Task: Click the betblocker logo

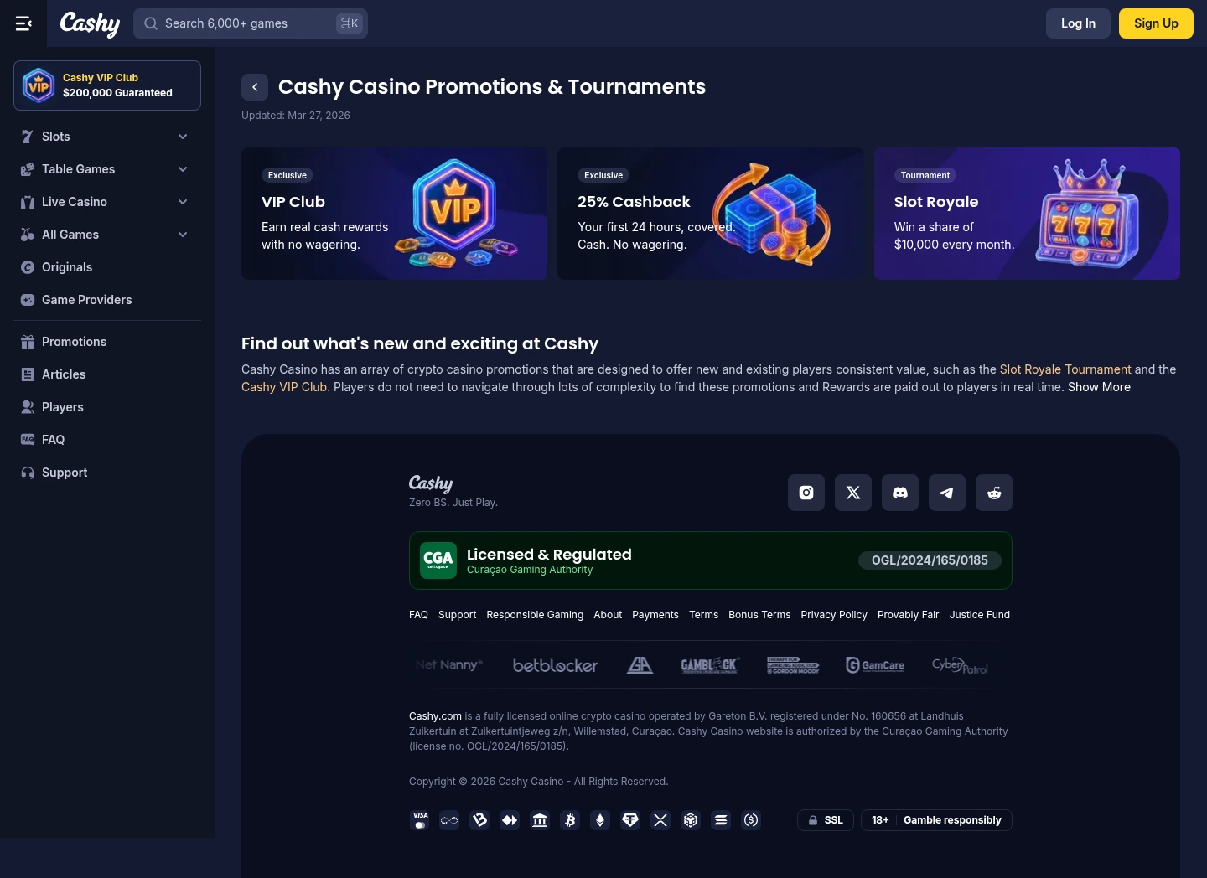Action: [x=555, y=665]
